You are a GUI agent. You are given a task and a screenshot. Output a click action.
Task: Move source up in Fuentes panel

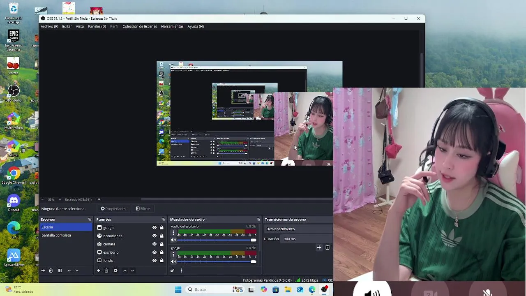pyautogui.click(x=125, y=271)
